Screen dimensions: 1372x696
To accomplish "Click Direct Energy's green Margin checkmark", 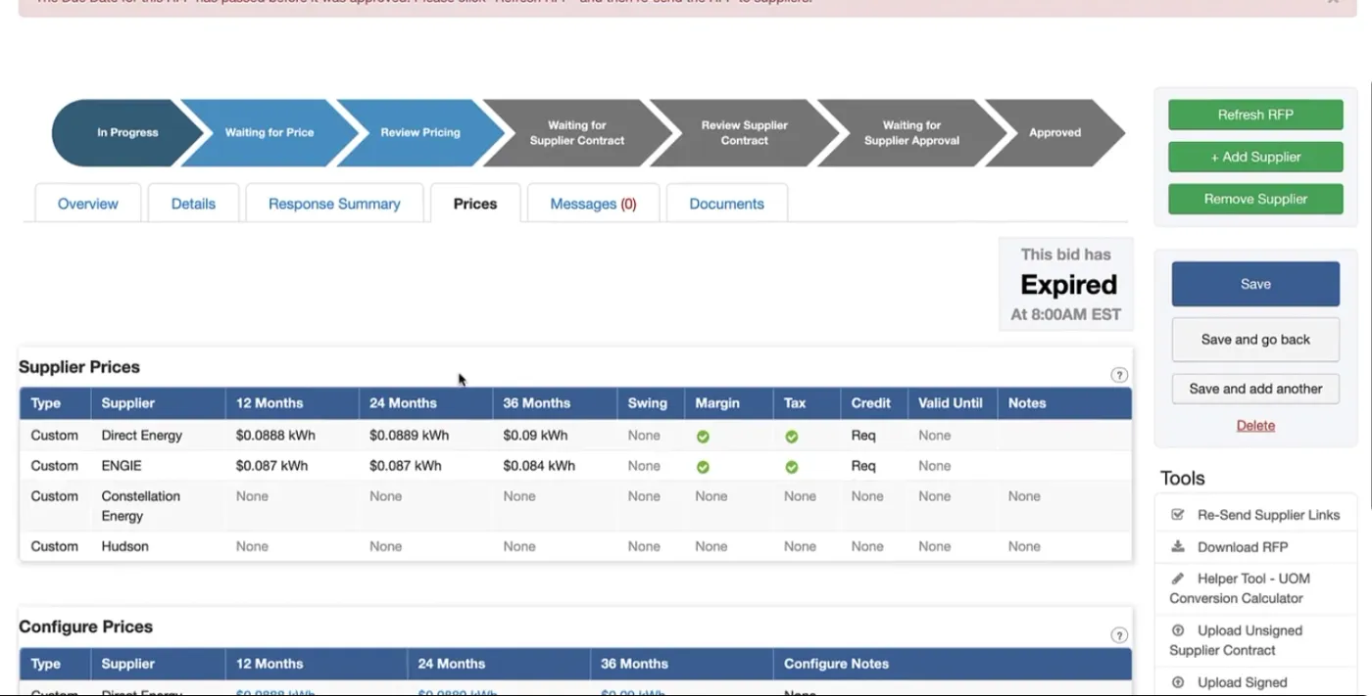I will coord(703,437).
